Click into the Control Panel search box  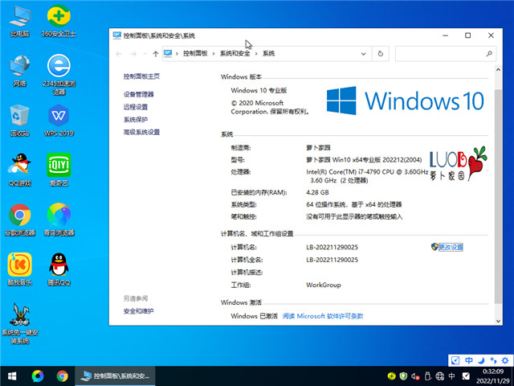pos(446,54)
